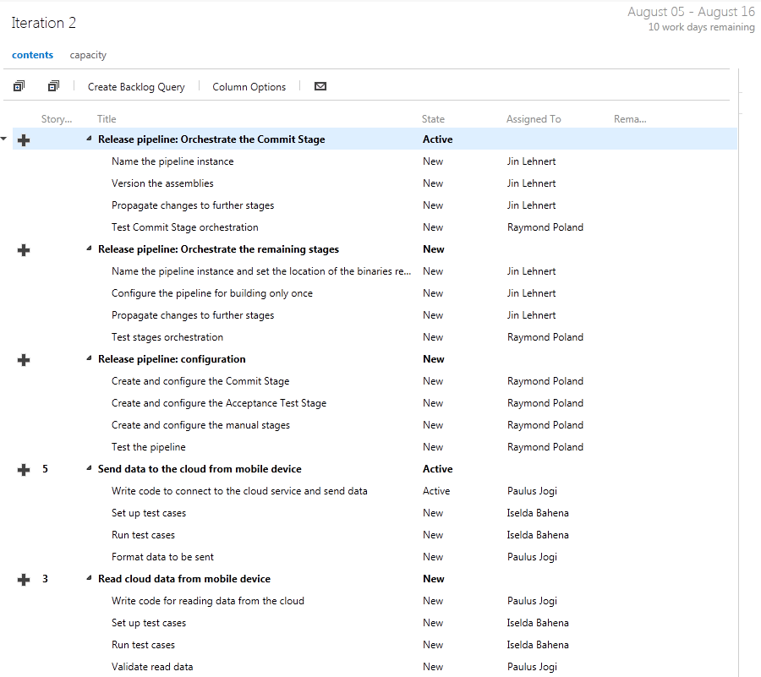761x677 pixels.
Task: Collapse the Read cloud data from mobile device story
Action: tap(90, 579)
